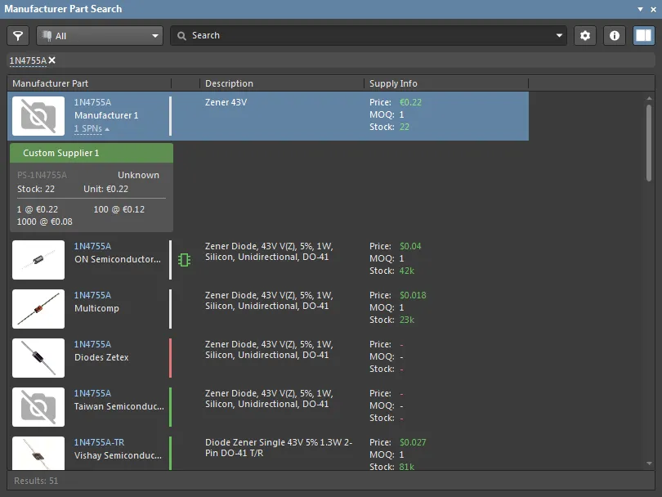
Task: Select the Multicomp diode thumbnail
Action: click(38, 309)
